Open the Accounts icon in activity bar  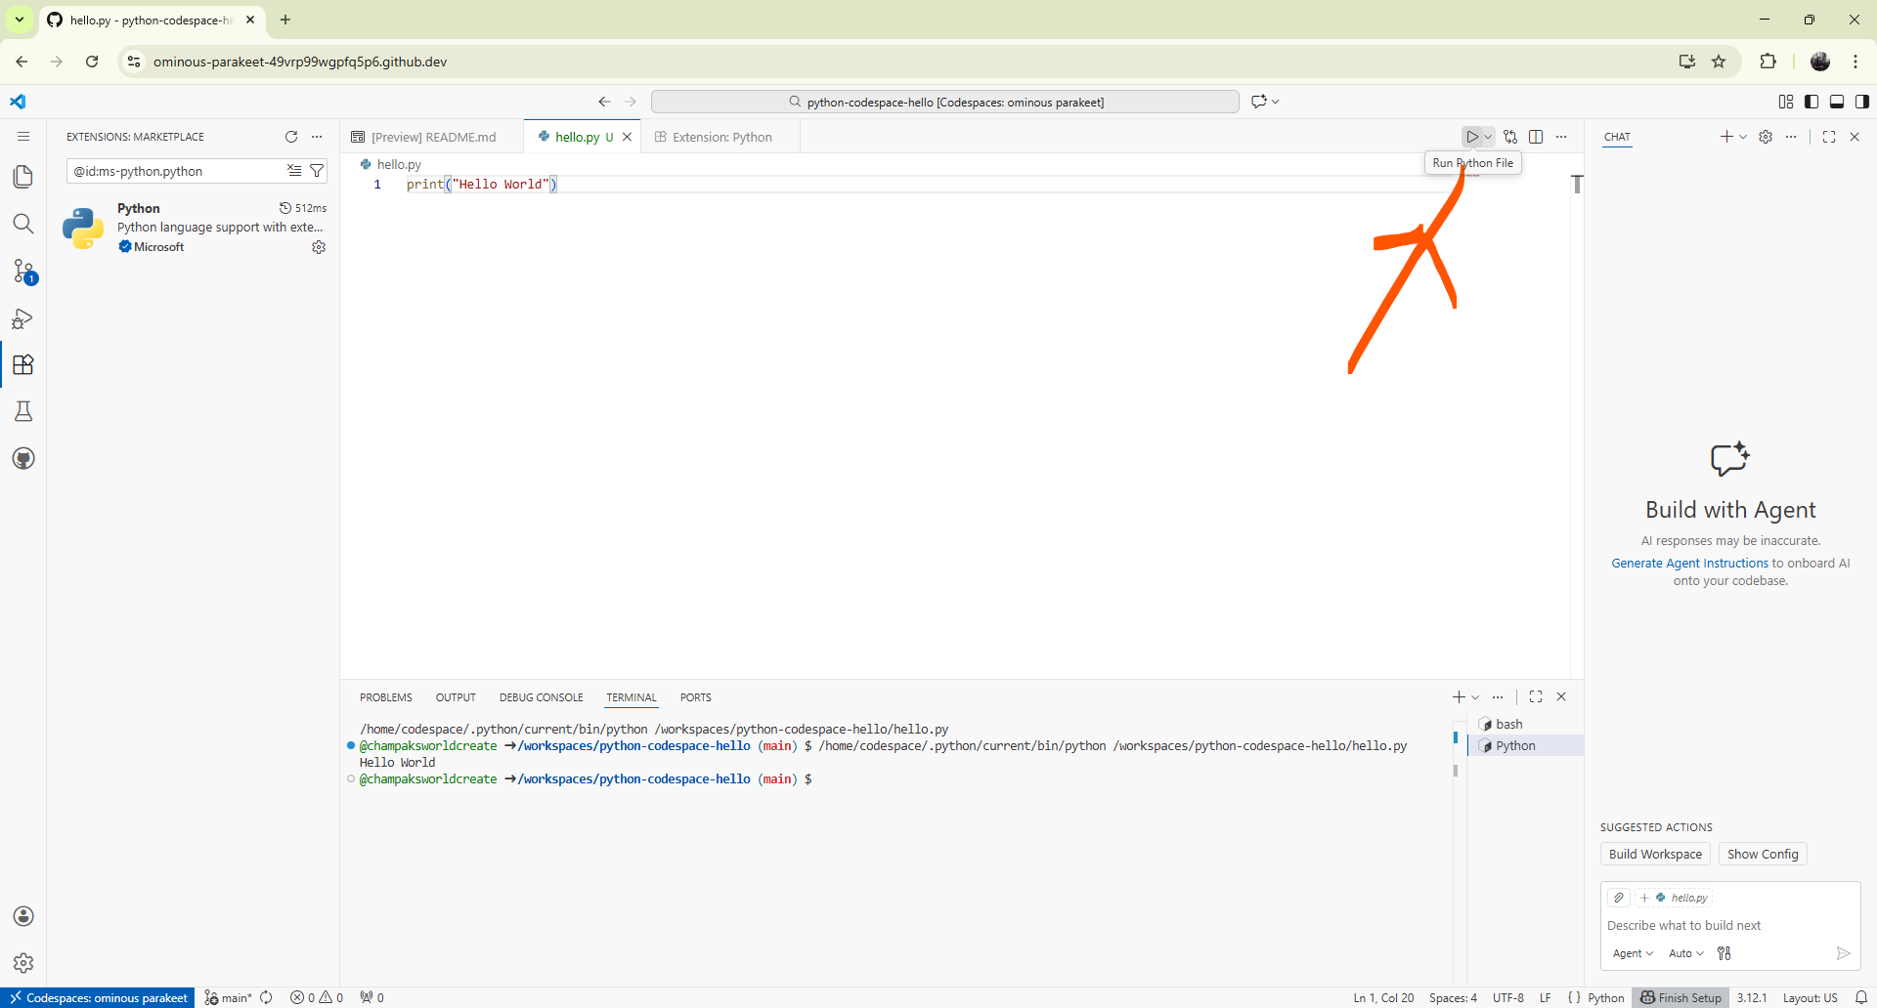(23, 916)
